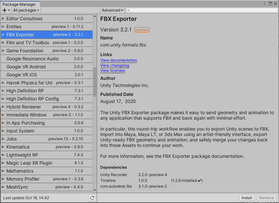Open the three-dot window options menu
Viewport: 279px width, 203px height.
[265, 4]
